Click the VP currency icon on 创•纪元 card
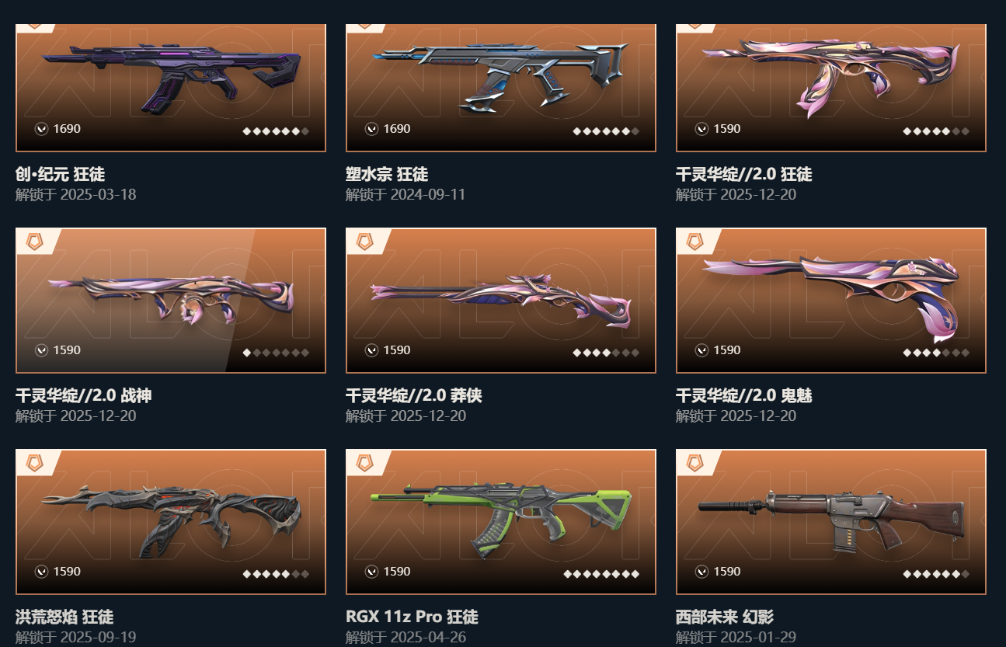This screenshot has width=1006, height=647. [x=41, y=129]
